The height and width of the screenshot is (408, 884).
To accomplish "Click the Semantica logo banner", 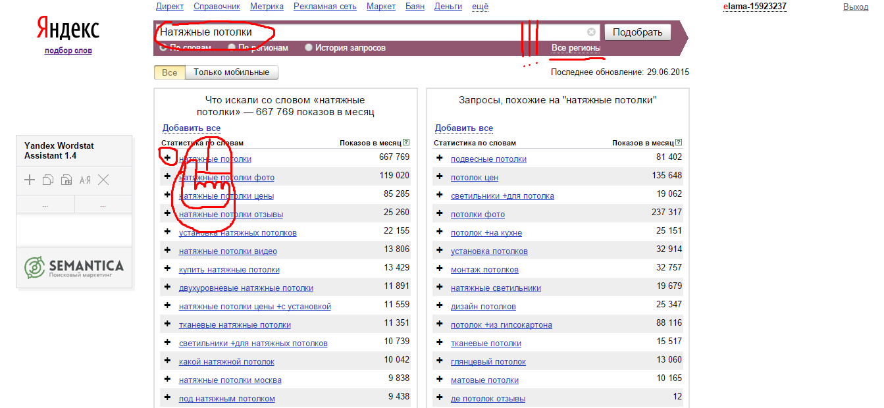I will coord(74,267).
